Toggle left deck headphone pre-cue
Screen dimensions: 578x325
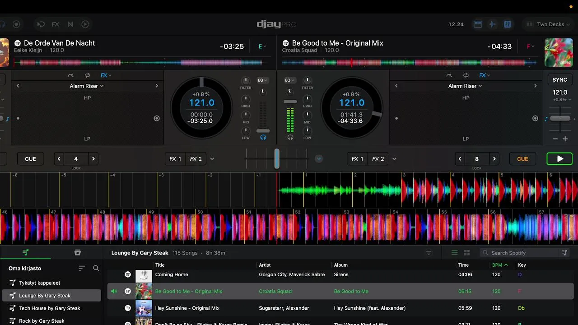tap(263, 137)
